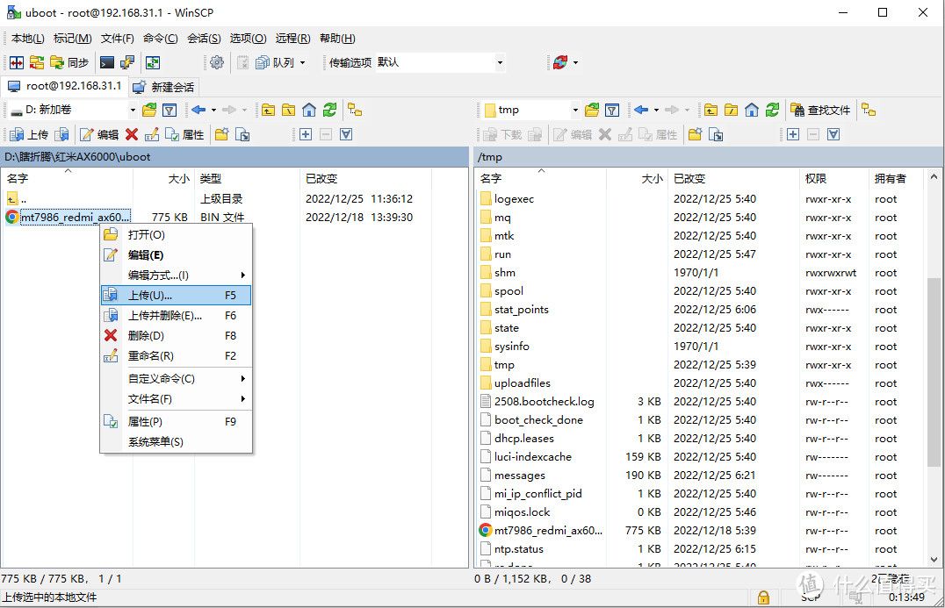Choose 重命名(R) from context menu
The height and width of the screenshot is (608, 945).
click(176, 356)
